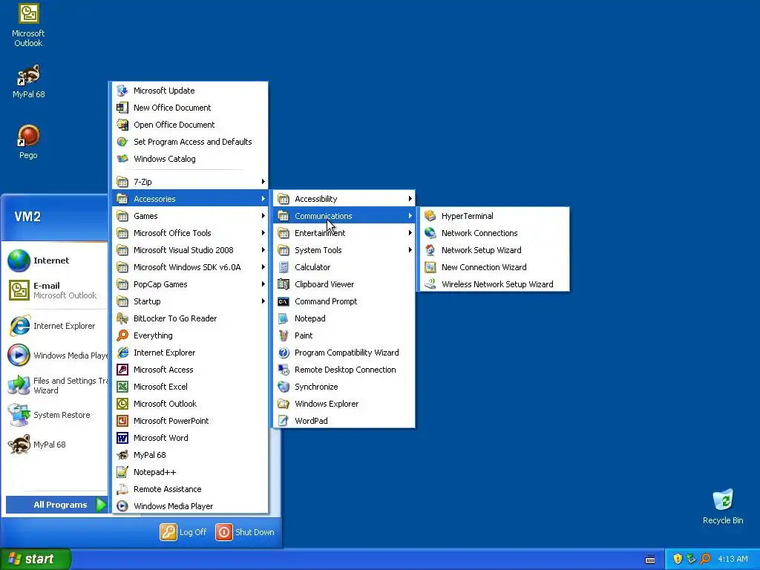The height and width of the screenshot is (570, 760).
Task: Open the New Connection Wizard
Action: point(494,267)
